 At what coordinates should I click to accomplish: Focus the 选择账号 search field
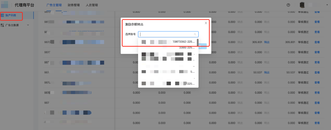[x=168, y=34]
